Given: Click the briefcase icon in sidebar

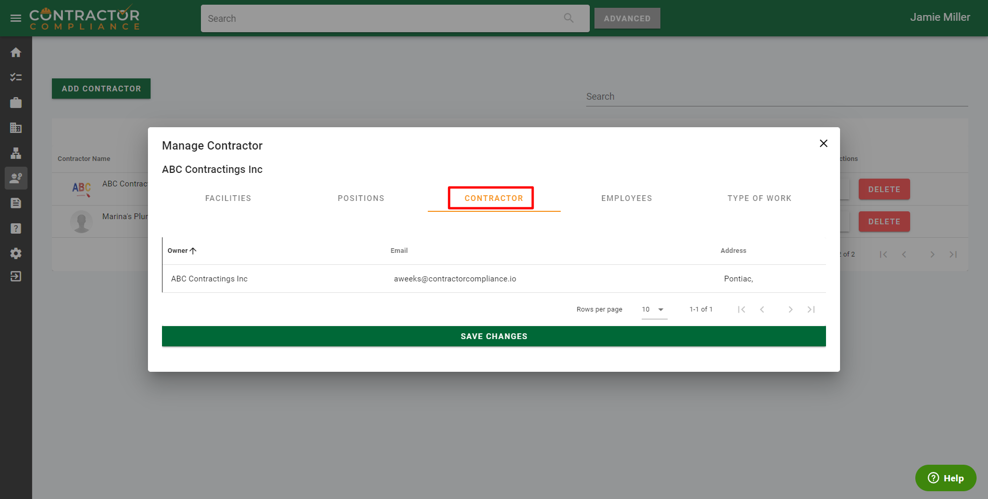Looking at the screenshot, I should click(16, 103).
